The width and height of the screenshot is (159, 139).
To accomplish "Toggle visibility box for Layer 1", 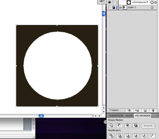I will [110, 8].
